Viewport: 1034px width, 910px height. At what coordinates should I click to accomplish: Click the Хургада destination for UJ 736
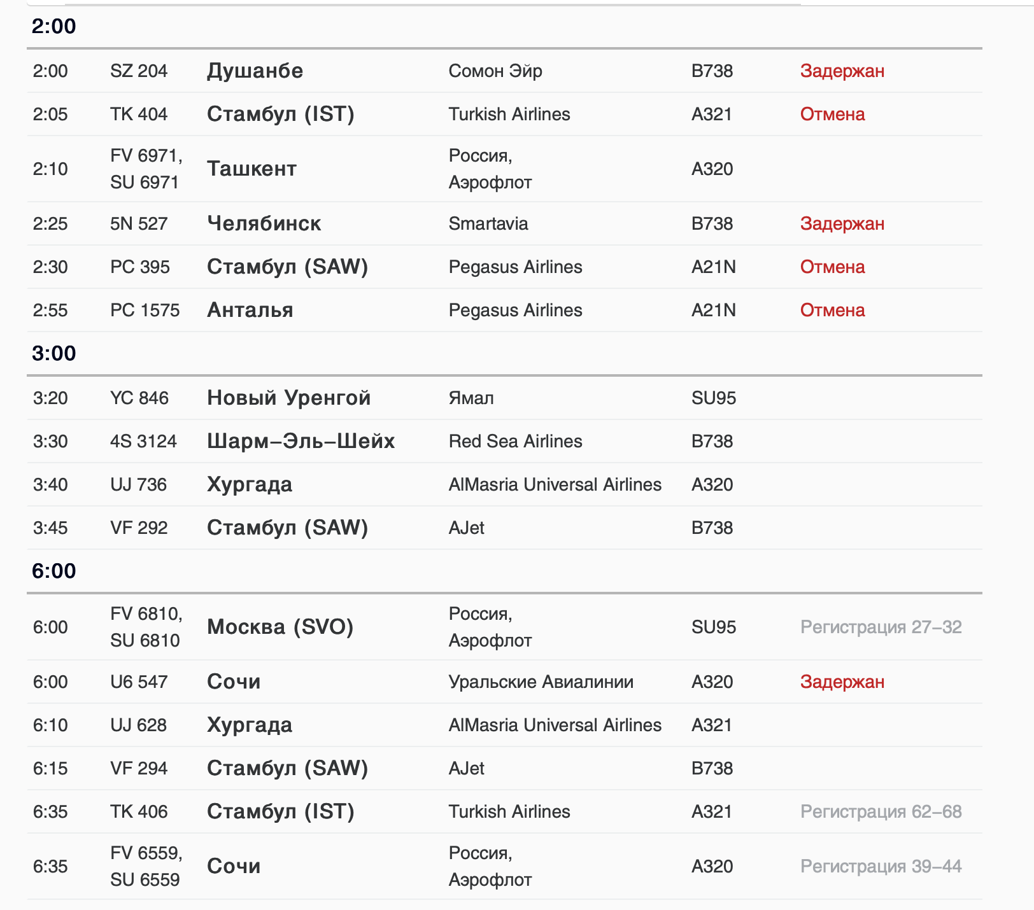[250, 484]
